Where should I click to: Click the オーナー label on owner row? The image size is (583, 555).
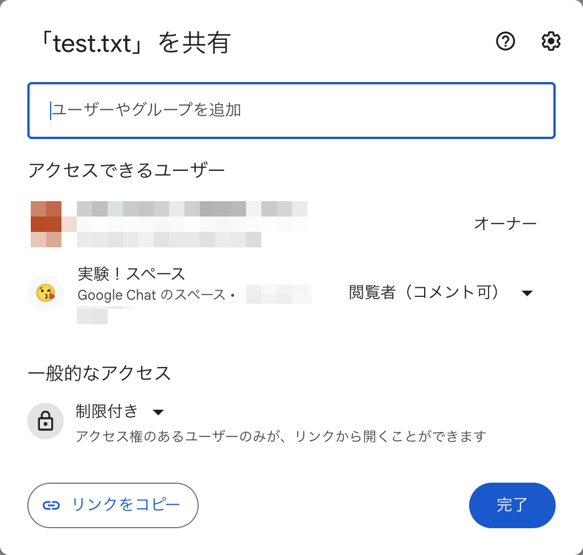tap(505, 223)
